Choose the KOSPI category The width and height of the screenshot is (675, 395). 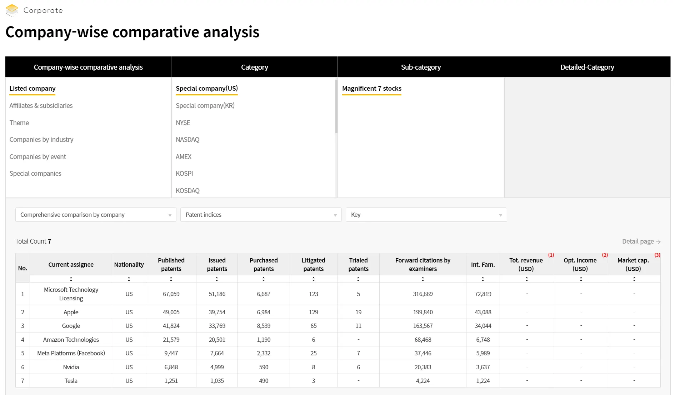tap(184, 174)
